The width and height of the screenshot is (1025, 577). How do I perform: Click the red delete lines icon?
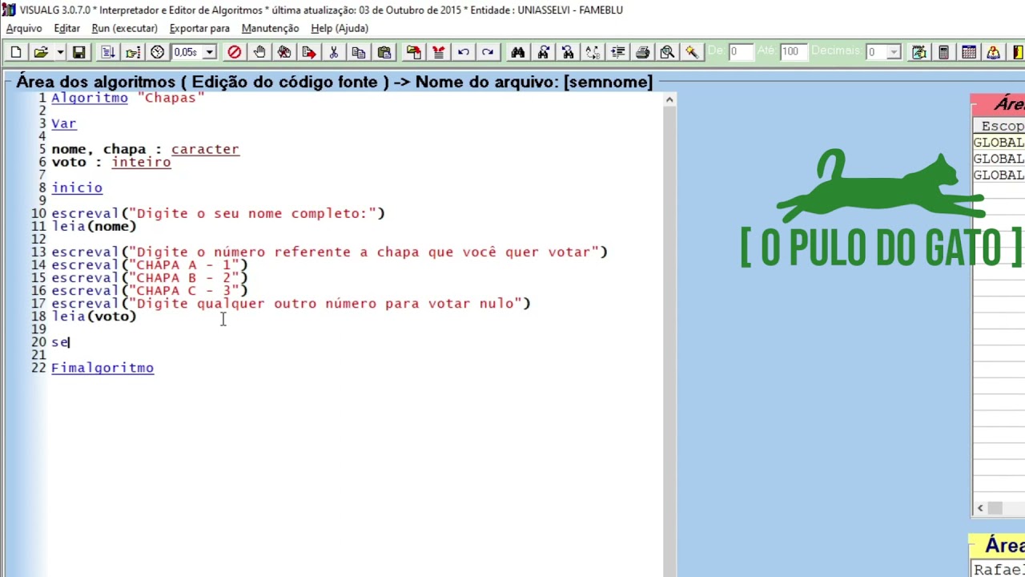point(438,52)
